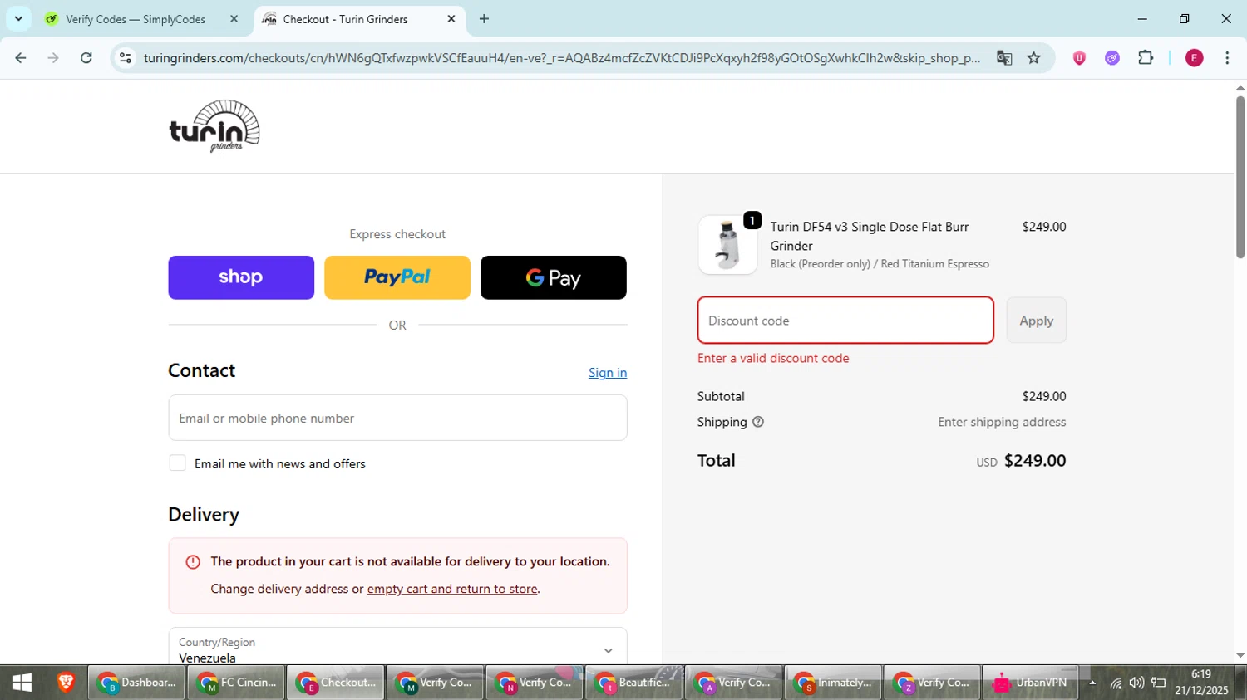The height and width of the screenshot is (700, 1247).
Task: Switch to the Inimately Chrome taskbar window
Action: [833, 683]
